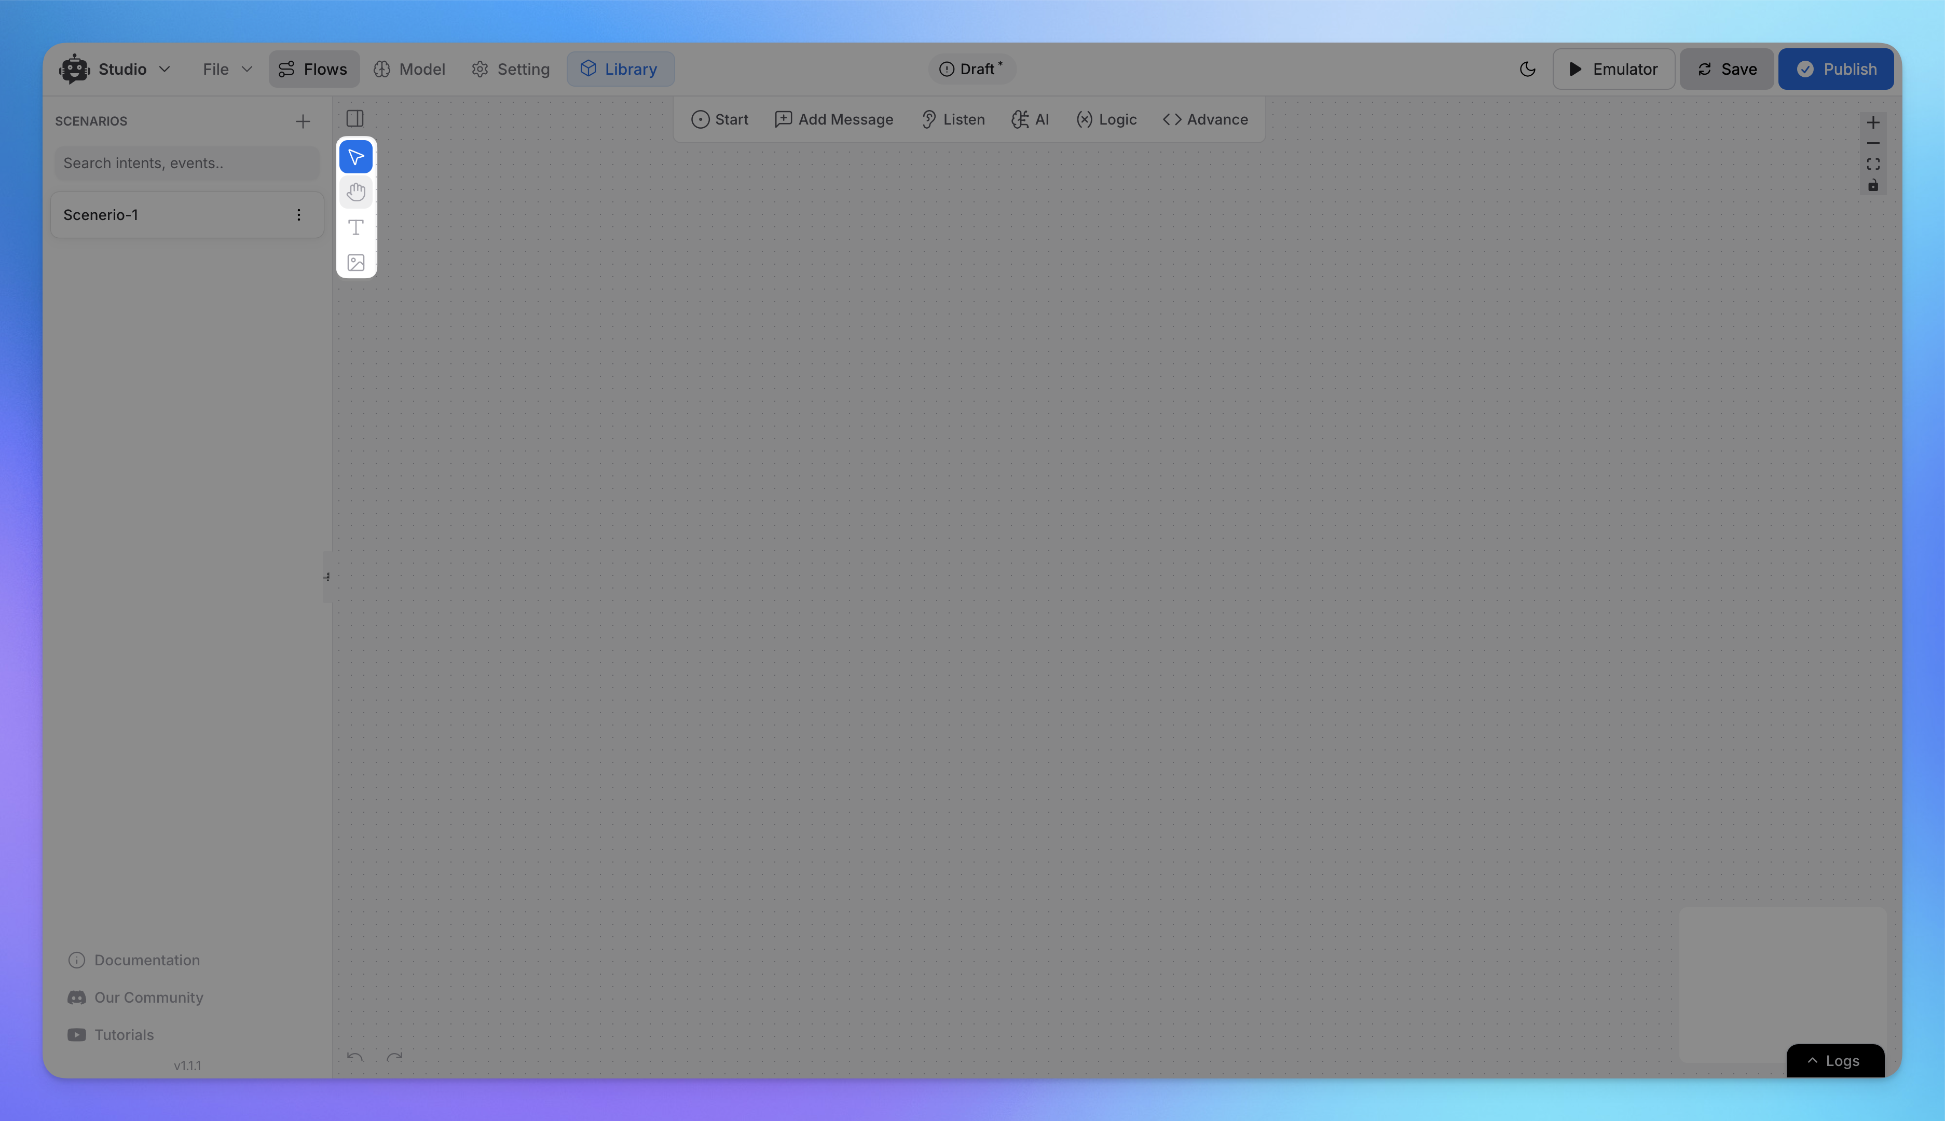Open the Documentation link
This screenshot has width=1945, height=1121.
pos(134,960)
